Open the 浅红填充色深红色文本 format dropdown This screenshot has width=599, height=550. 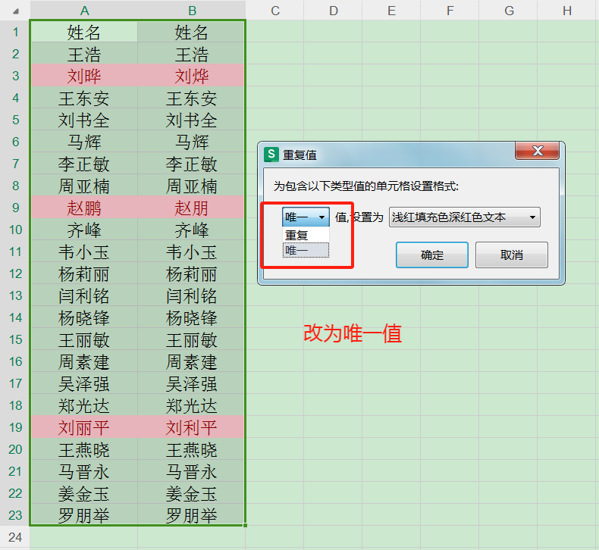[x=464, y=217]
